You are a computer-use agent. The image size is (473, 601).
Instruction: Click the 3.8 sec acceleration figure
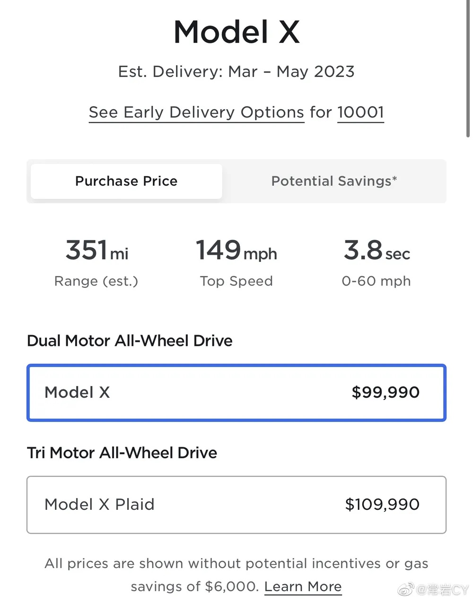[x=377, y=250]
